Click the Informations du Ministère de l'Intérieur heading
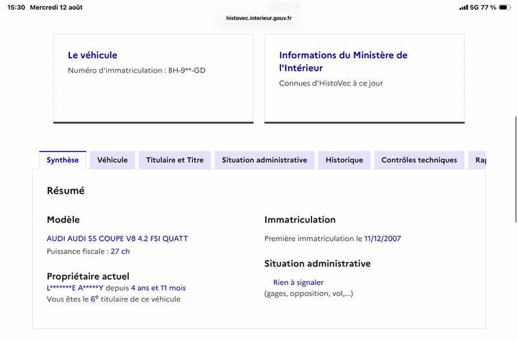The width and height of the screenshot is (518, 340). [343, 62]
